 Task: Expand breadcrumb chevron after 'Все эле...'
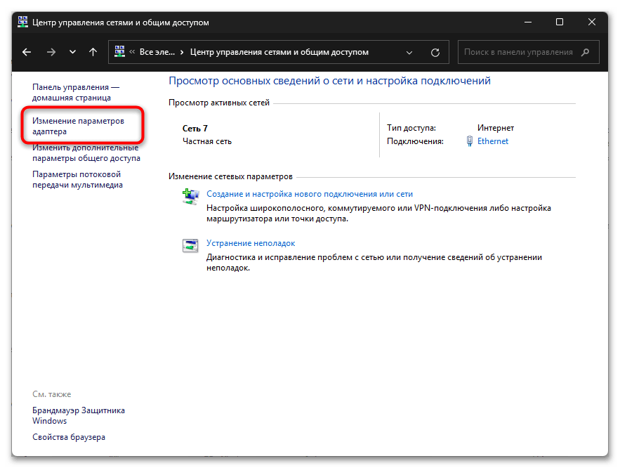coord(182,52)
